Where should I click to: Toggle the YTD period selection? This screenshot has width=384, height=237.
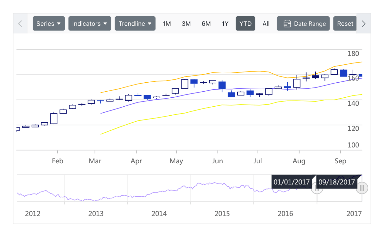click(245, 23)
